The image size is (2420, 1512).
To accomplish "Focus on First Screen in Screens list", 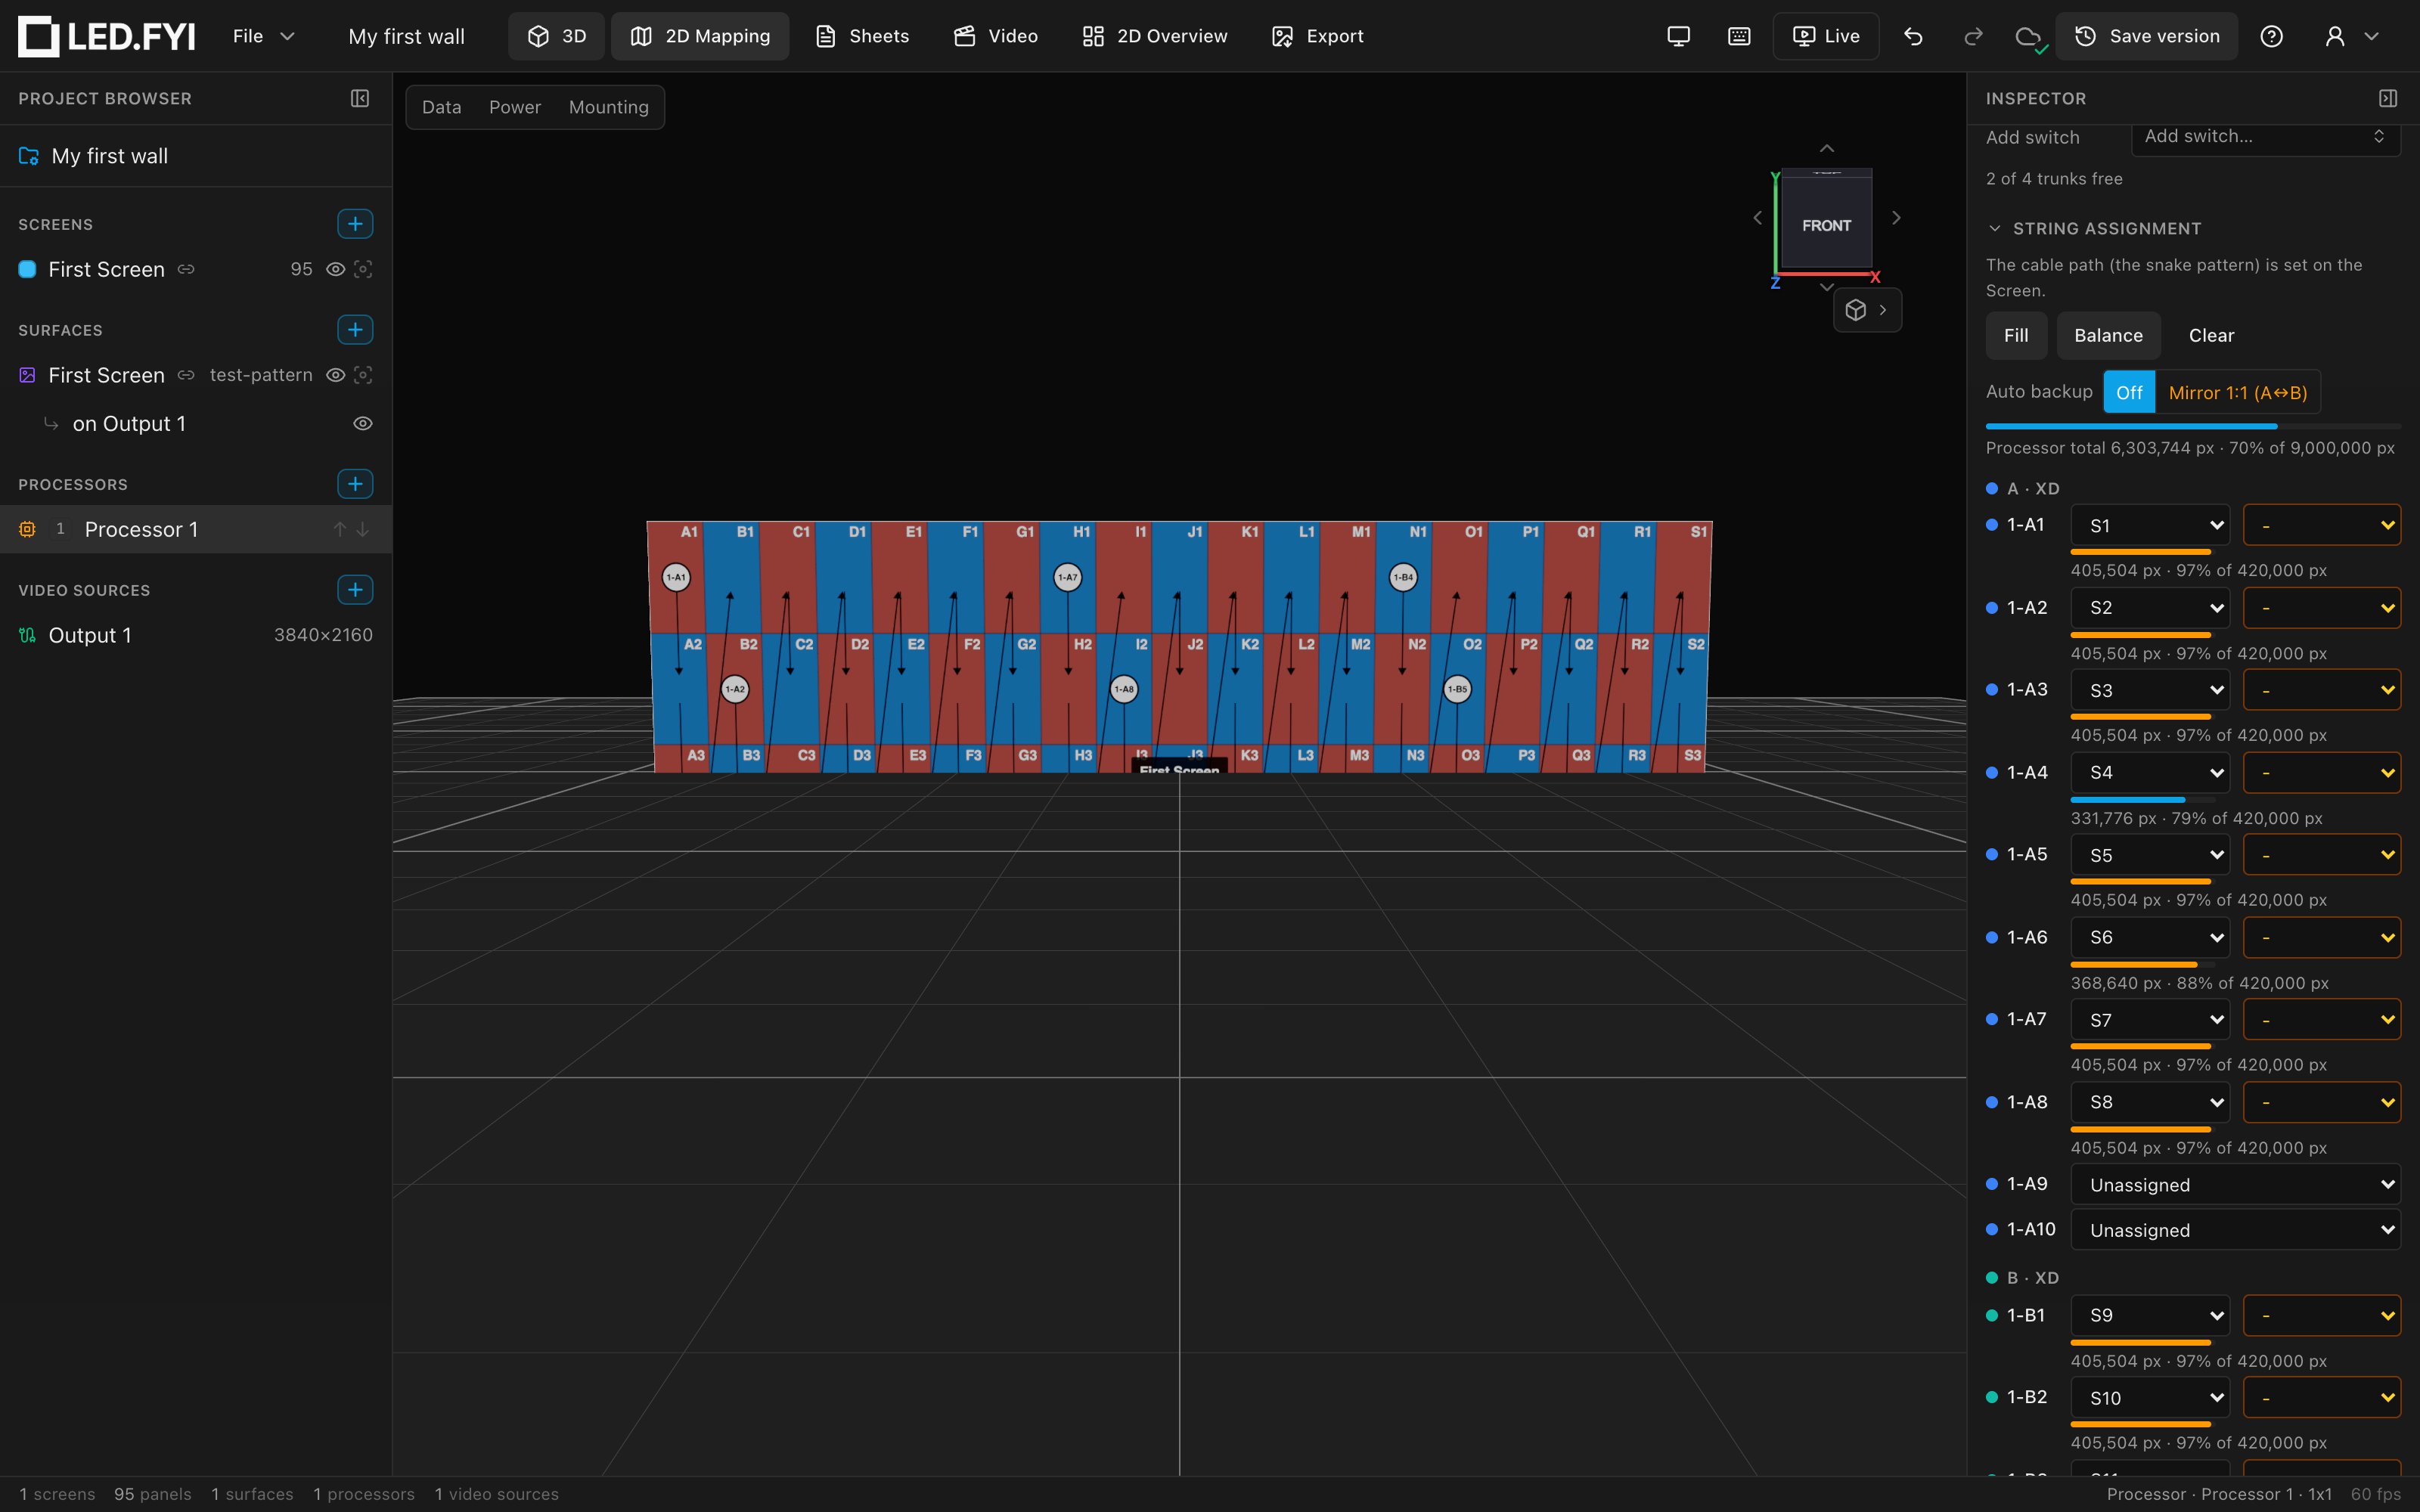I will [x=363, y=269].
